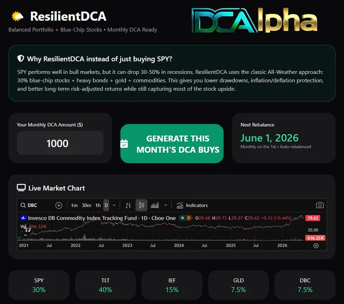
Task: Select the TLT 40% allocation card
Action: (x=105, y=285)
